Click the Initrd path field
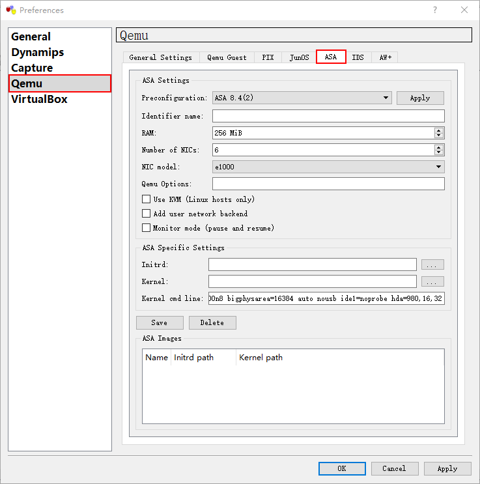Image resolution: width=480 pixels, height=484 pixels. pyautogui.click(x=313, y=264)
